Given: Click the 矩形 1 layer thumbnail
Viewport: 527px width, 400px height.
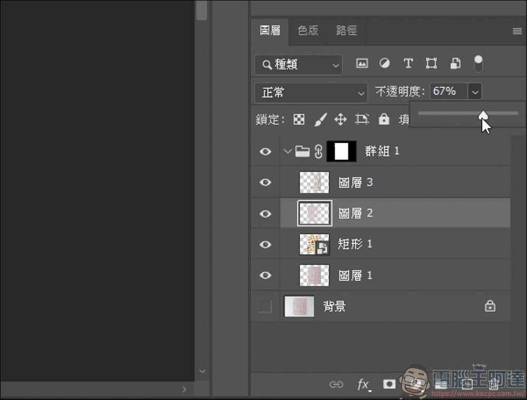Looking at the screenshot, I should 314,244.
